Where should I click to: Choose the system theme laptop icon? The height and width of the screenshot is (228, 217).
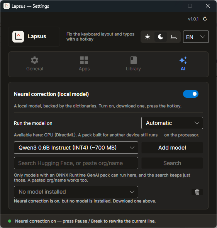click(x=174, y=37)
